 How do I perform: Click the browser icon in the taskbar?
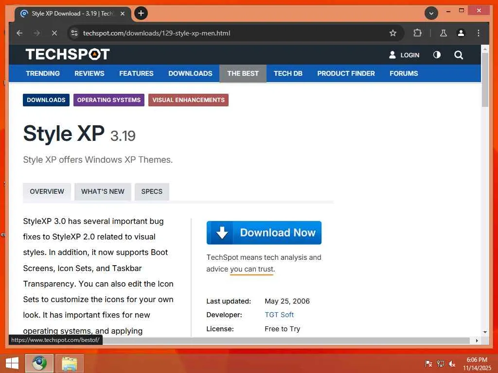tap(39, 363)
